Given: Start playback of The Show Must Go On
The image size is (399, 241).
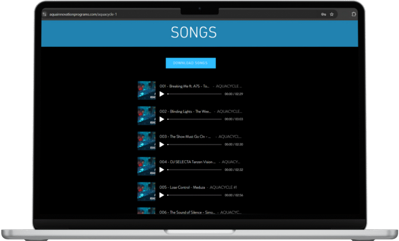Looking at the screenshot, I should [x=162, y=145].
